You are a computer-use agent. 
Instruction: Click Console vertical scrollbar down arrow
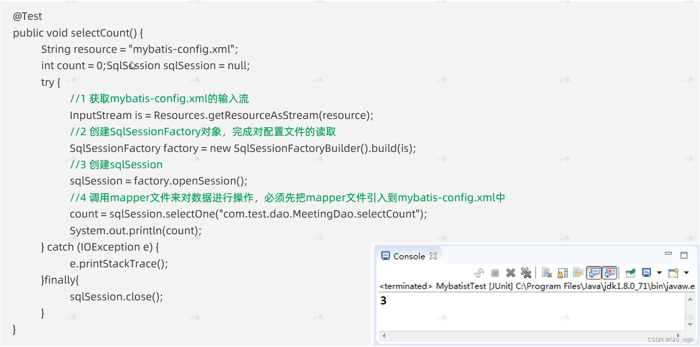[x=690, y=325]
